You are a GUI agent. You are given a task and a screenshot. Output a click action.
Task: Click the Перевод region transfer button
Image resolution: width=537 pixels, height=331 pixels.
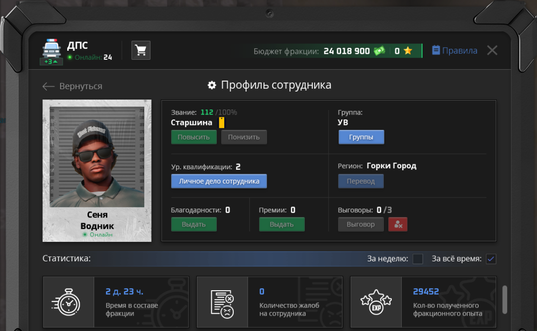(x=361, y=181)
